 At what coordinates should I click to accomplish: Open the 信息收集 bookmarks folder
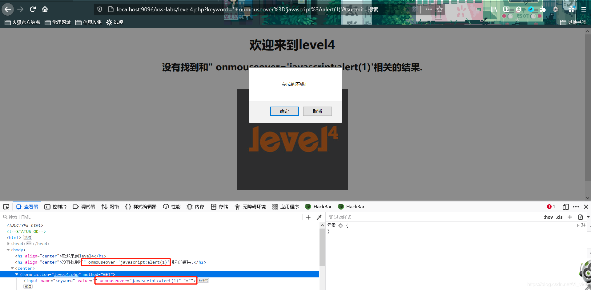point(89,22)
